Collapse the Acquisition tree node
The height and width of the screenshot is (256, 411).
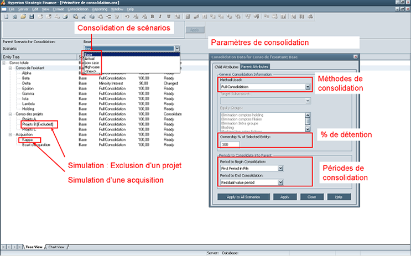coord(10,135)
